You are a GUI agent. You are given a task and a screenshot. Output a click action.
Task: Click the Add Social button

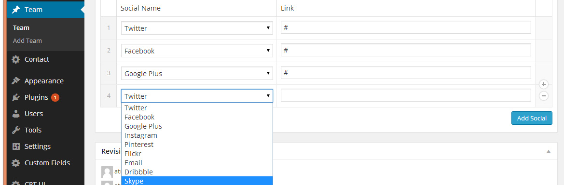(x=532, y=118)
